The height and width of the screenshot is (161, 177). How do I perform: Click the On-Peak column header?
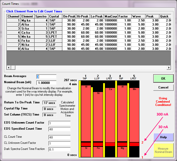69,16
